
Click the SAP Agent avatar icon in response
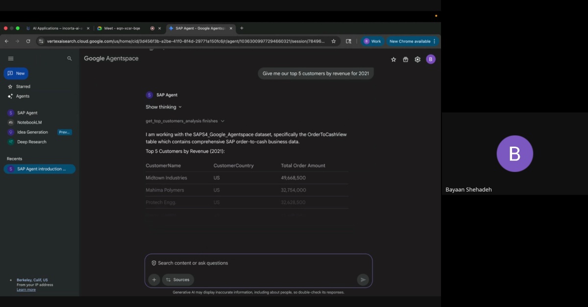tap(149, 95)
